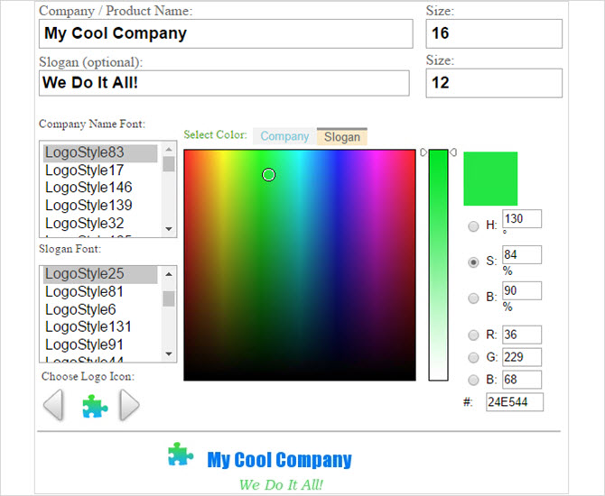The width and height of the screenshot is (605, 496).
Task: Click the puzzle piece logo icon in chooser
Action: tap(95, 406)
